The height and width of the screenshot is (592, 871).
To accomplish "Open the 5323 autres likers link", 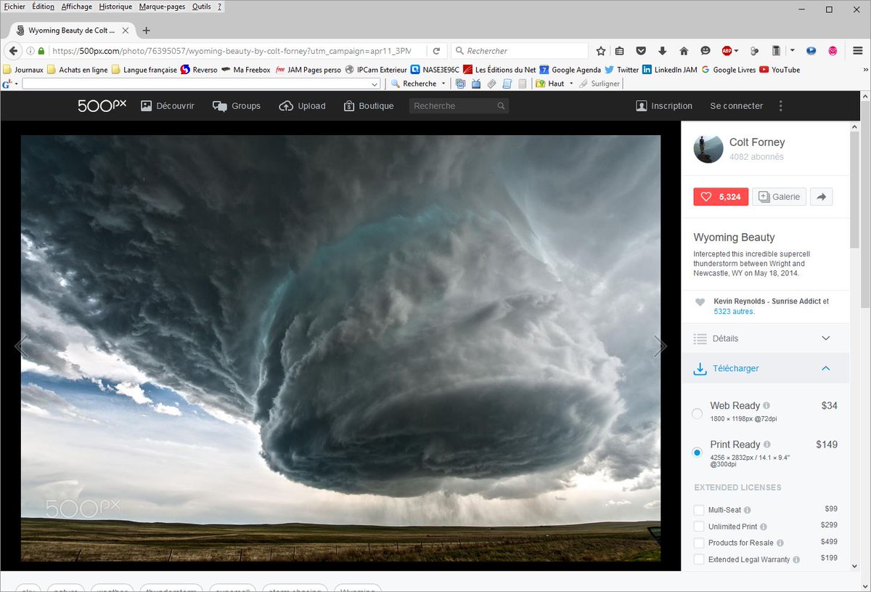I will [x=734, y=311].
